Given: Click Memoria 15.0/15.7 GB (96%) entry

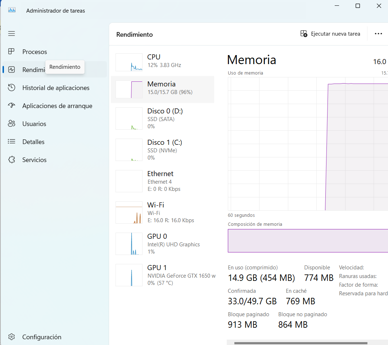Looking at the screenshot, I should pyautogui.click(x=163, y=89).
